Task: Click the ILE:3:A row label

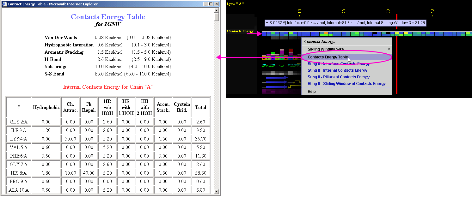Action: pos(19,130)
